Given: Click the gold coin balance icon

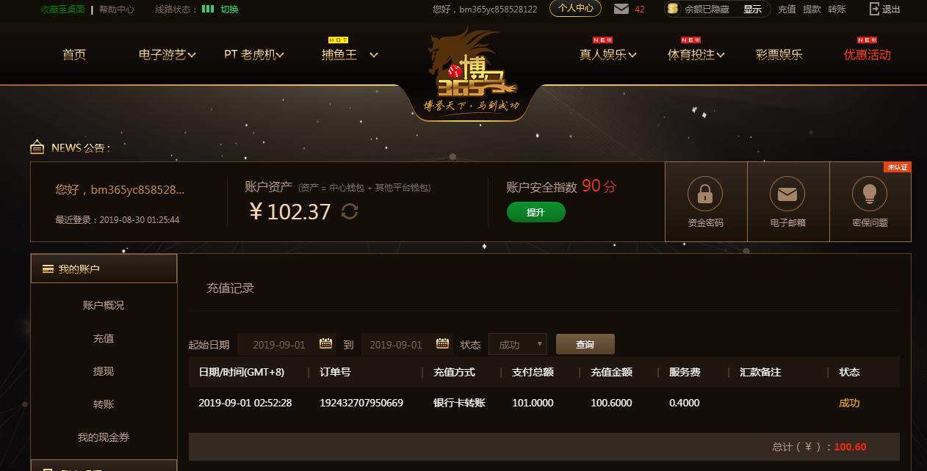Looking at the screenshot, I should (x=672, y=9).
